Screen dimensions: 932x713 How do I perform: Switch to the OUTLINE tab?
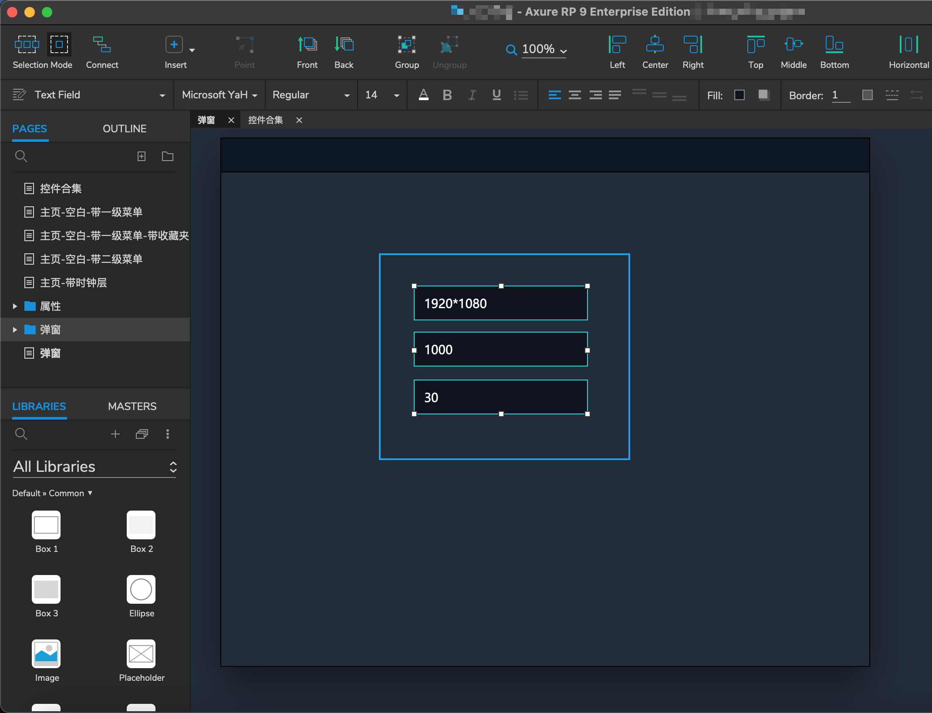125,129
